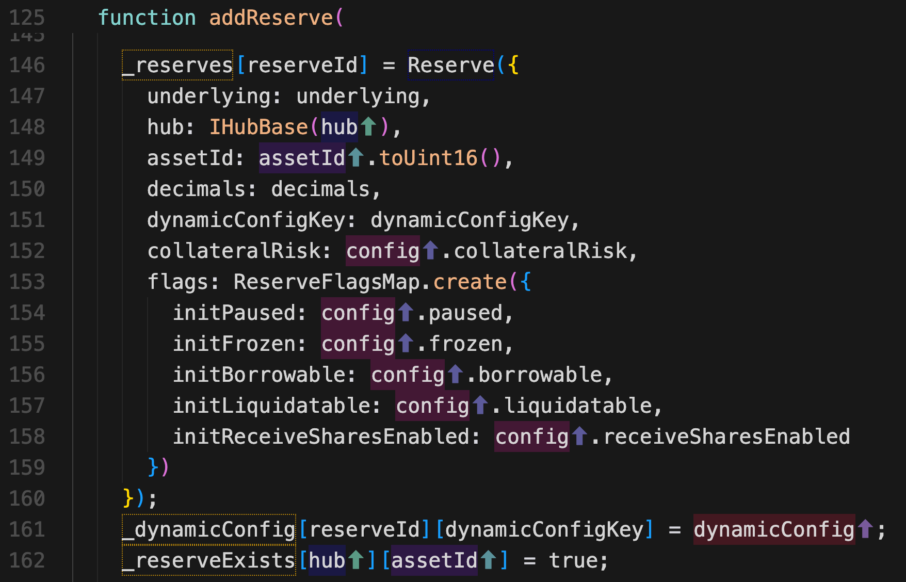Click IHubBase on line 148
The image size is (906, 582).
tap(258, 127)
